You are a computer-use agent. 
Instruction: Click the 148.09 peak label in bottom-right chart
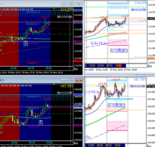point(115,80)
